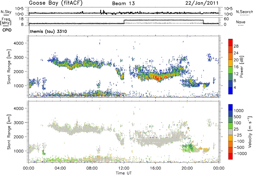Click the 'Velocity [m s-1]' colorbar title

(x=250, y=132)
